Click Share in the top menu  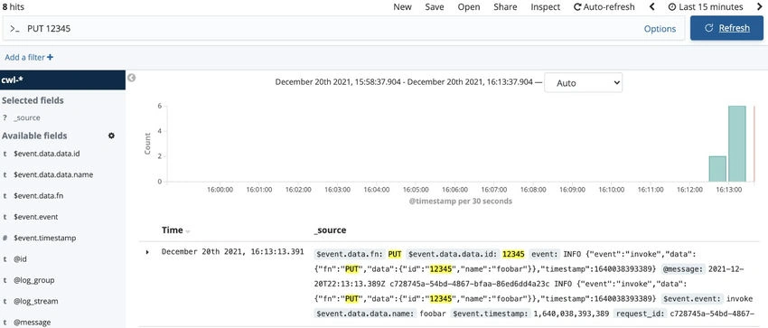[x=505, y=7]
